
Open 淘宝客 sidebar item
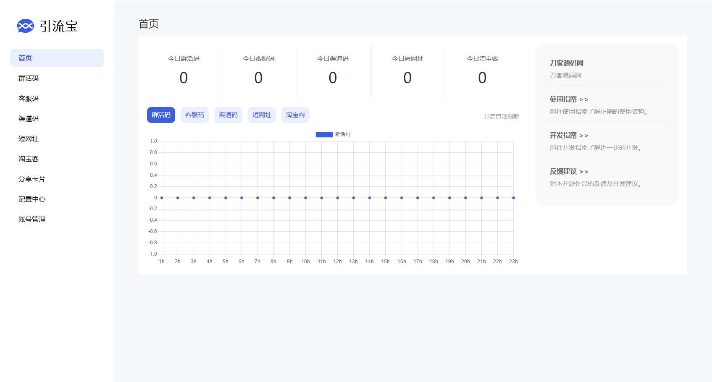29,159
